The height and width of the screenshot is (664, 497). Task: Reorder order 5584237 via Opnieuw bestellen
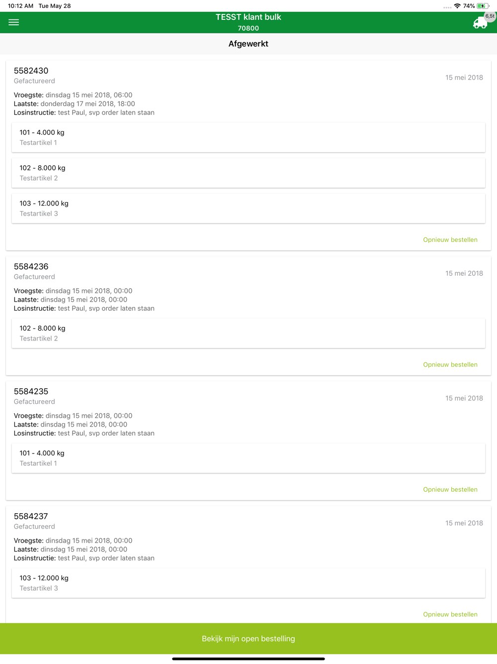click(x=450, y=615)
